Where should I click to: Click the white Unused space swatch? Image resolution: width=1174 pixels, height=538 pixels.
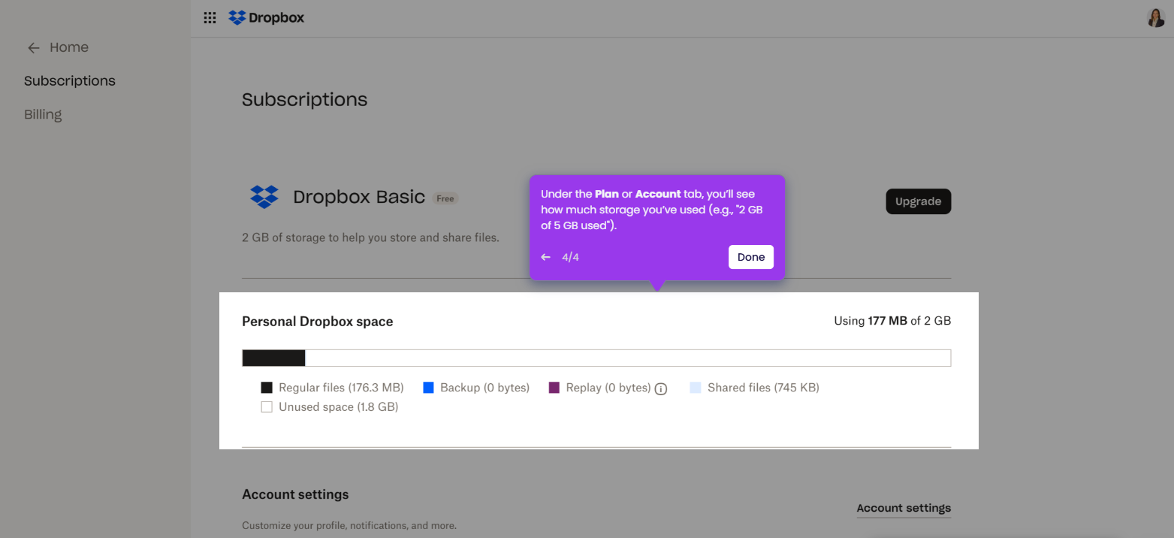click(x=267, y=407)
